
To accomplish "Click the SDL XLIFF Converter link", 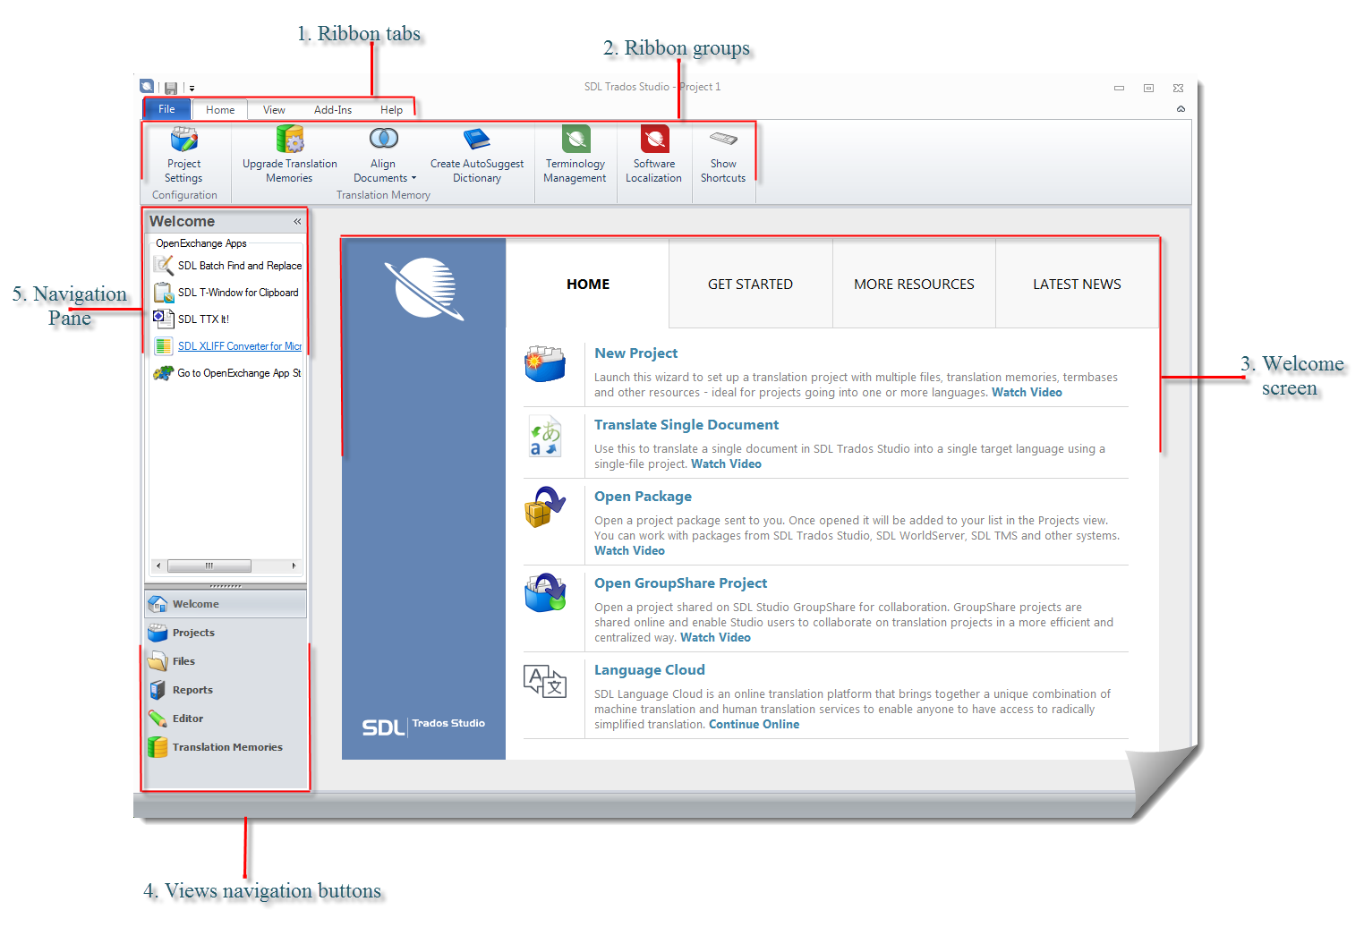I will 240,346.
